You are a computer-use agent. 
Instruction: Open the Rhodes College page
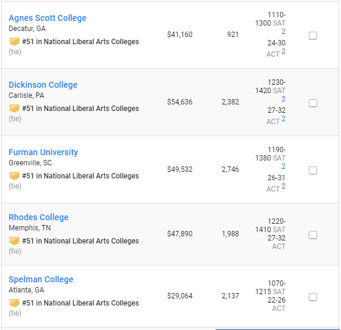(x=39, y=217)
